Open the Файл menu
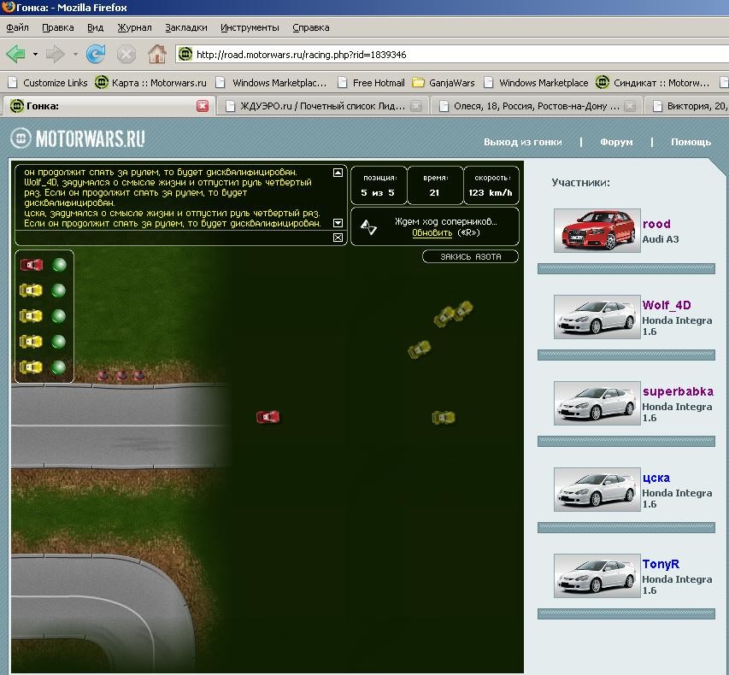 (17, 27)
